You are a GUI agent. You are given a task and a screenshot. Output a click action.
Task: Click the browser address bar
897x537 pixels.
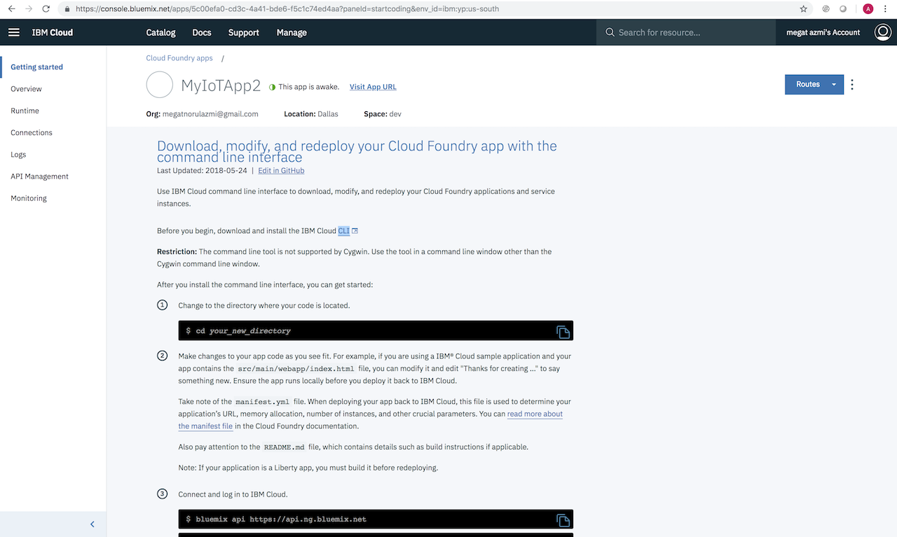point(427,9)
